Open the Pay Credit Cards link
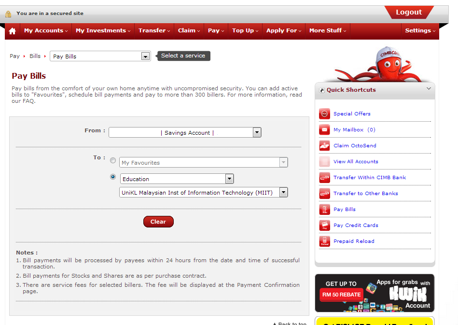 [x=356, y=225]
